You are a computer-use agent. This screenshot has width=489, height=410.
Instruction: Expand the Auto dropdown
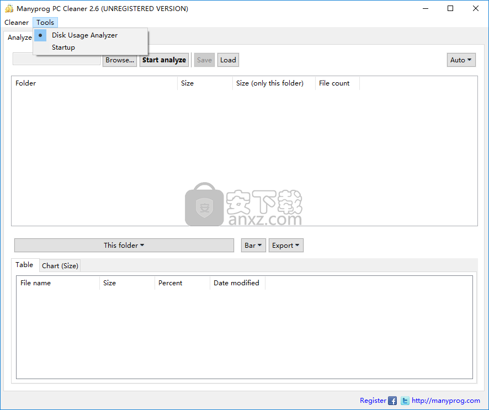click(461, 60)
